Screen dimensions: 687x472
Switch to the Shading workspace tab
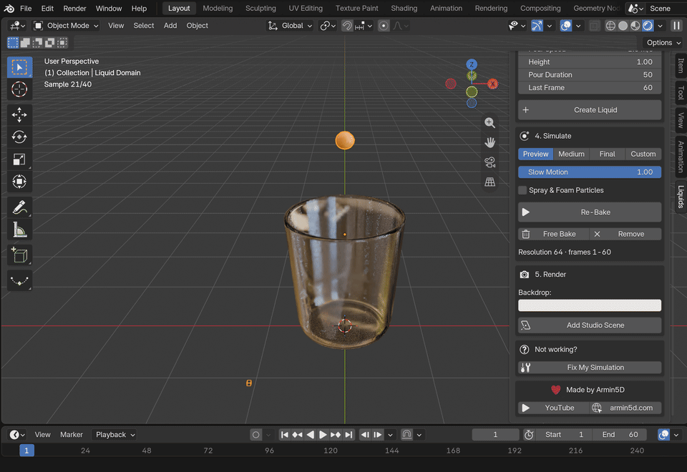tap(404, 9)
